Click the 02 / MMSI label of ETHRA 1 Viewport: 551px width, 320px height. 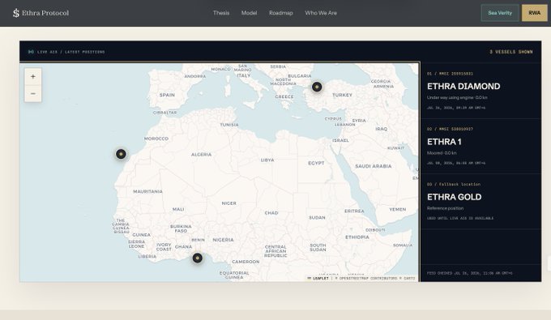click(x=450, y=129)
